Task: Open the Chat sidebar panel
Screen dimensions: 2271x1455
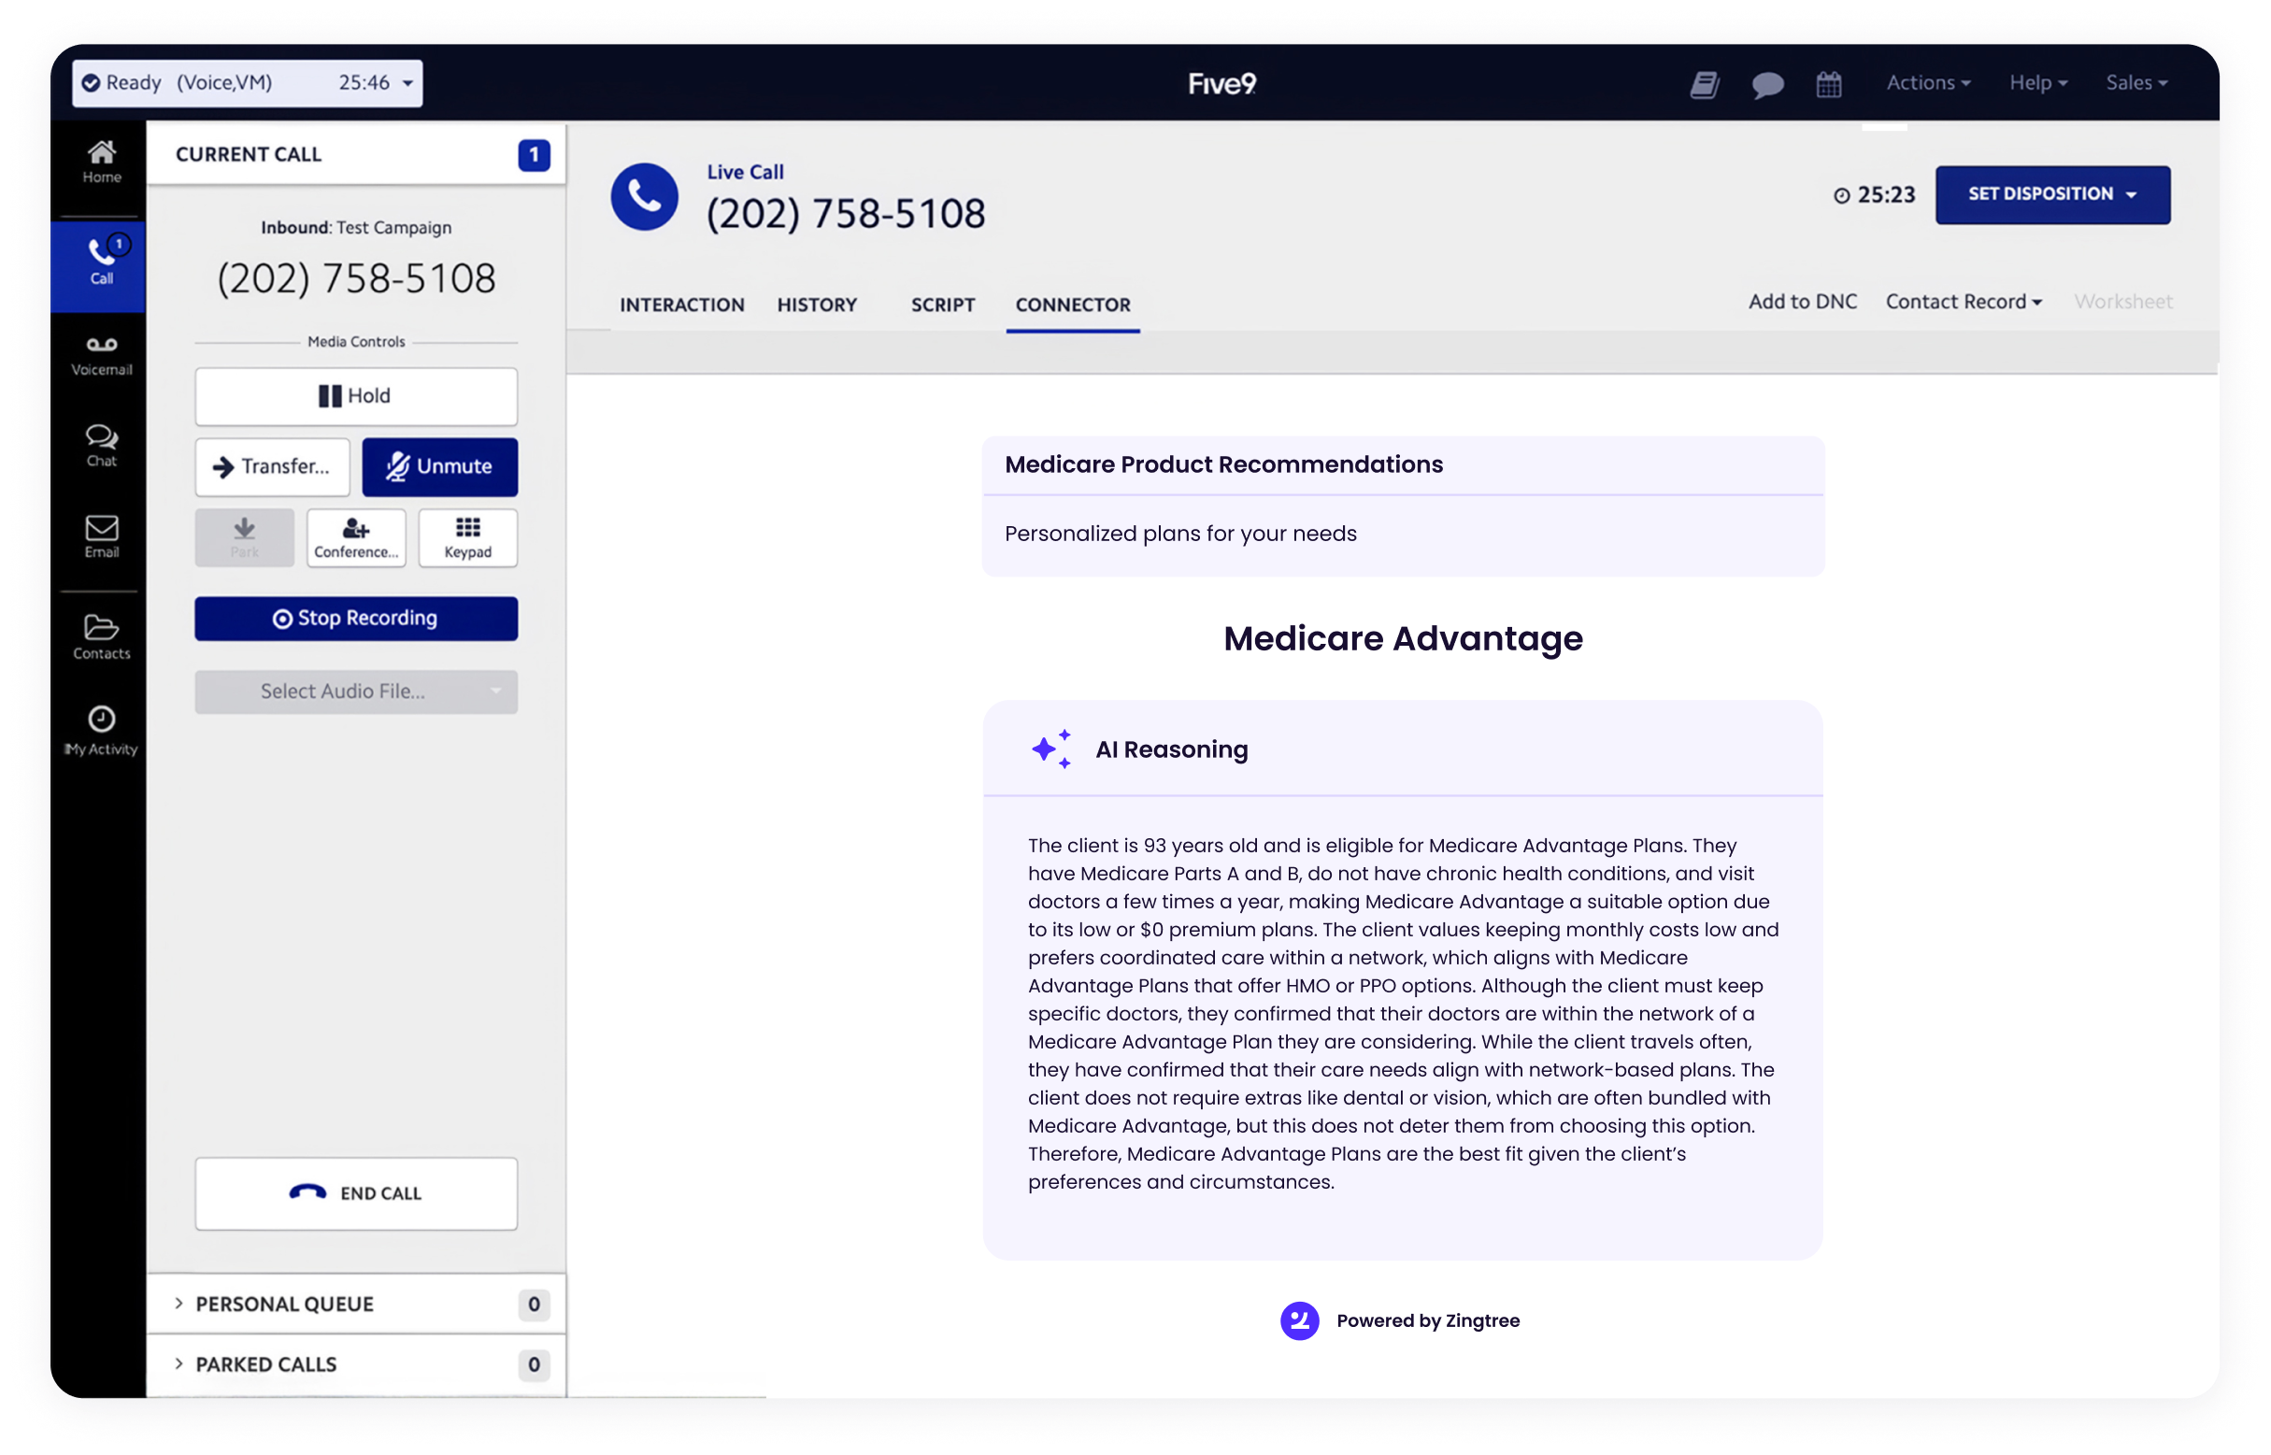Action: click(x=101, y=445)
